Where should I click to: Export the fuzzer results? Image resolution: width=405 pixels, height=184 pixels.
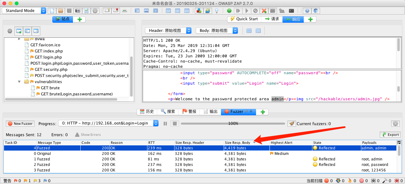click(x=390, y=134)
